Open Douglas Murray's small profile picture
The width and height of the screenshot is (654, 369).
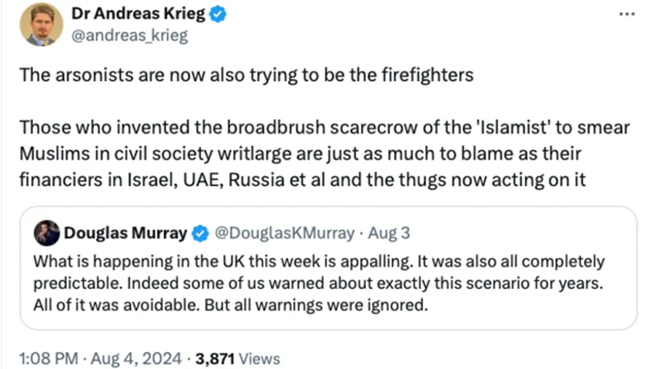[48, 233]
